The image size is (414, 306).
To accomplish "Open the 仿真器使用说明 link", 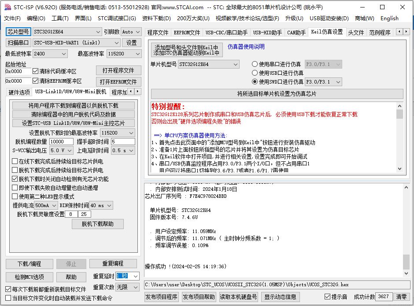I will tap(246, 47).
